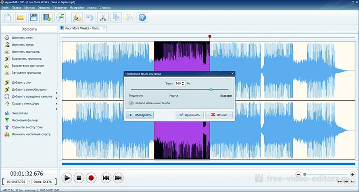
Task: Click the zoom in plus button
Action: [x=353, y=174]
